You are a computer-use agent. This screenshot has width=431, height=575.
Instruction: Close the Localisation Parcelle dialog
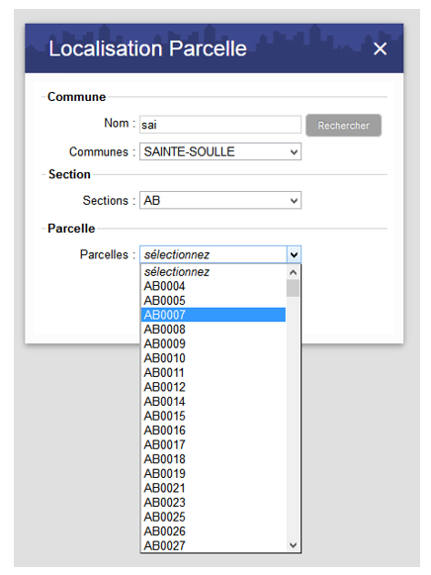point(380,48)
